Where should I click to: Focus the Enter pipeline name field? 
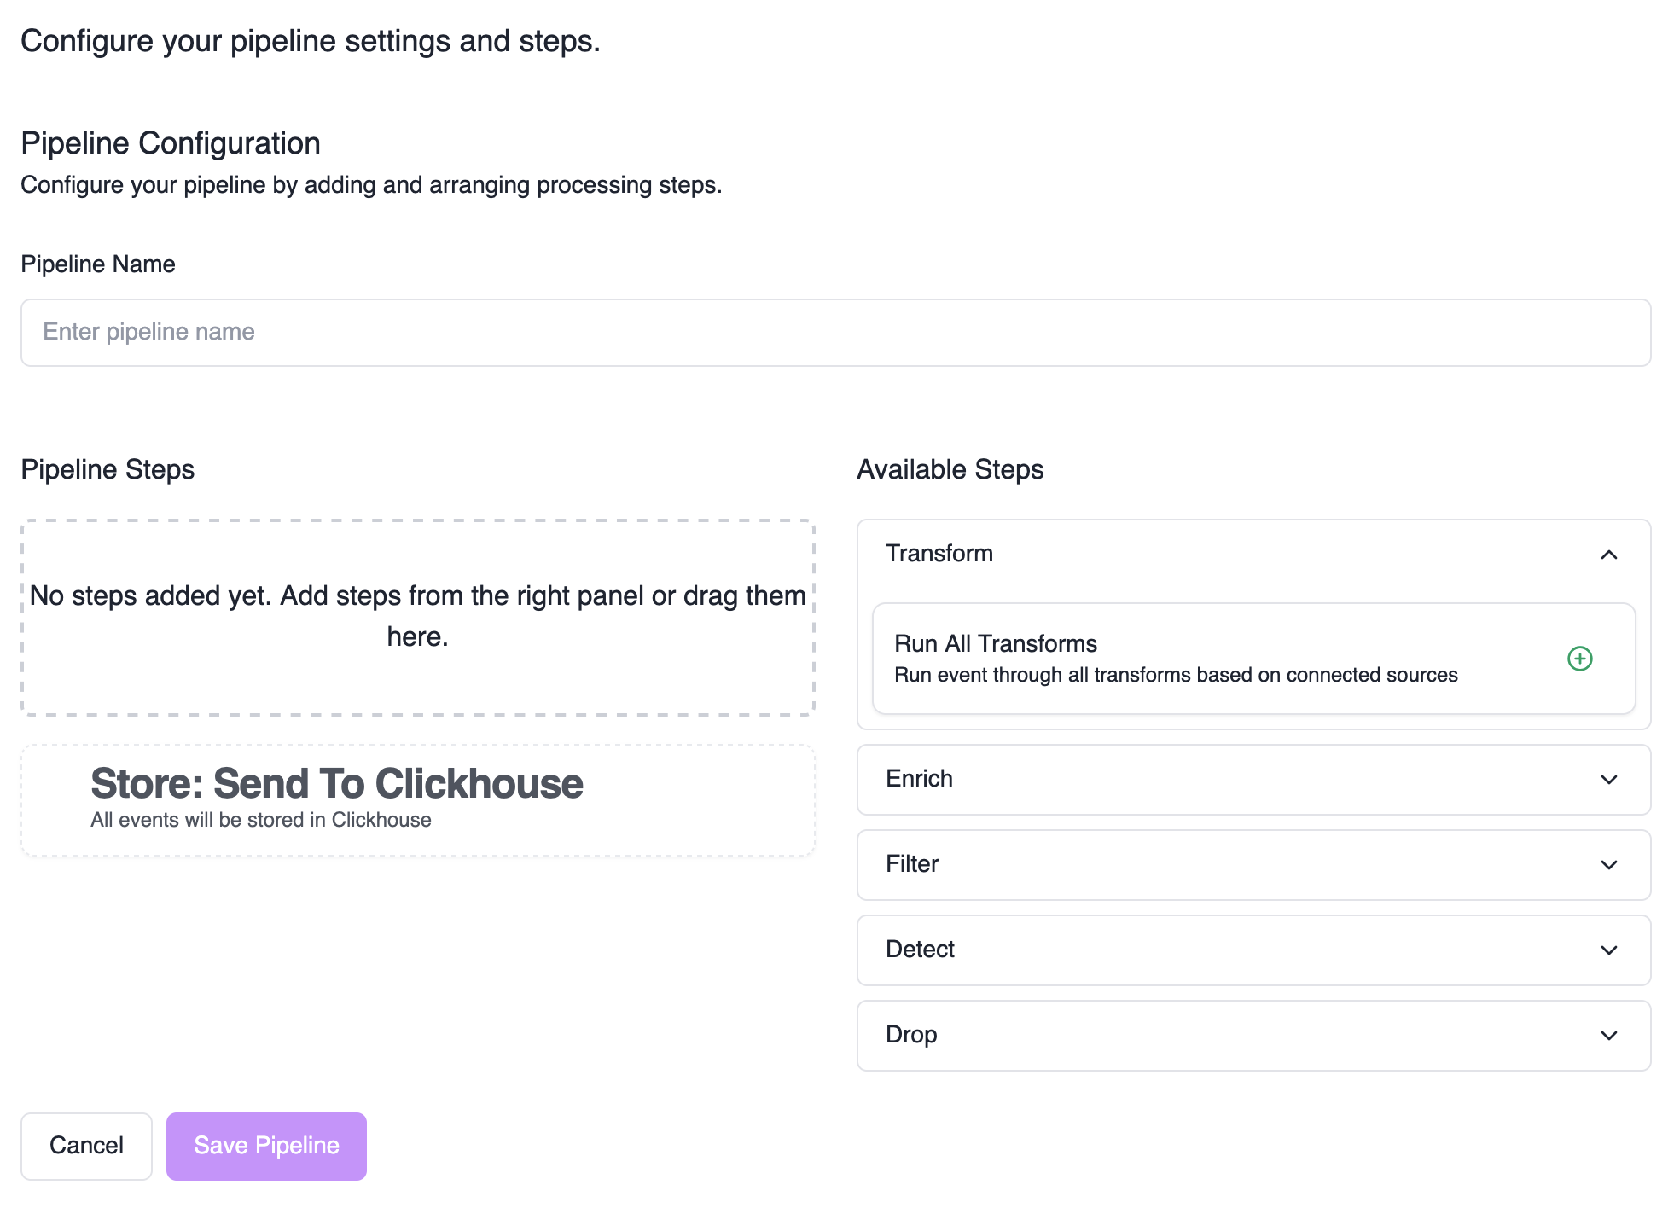pyautogui.click(x=835, y=333)
